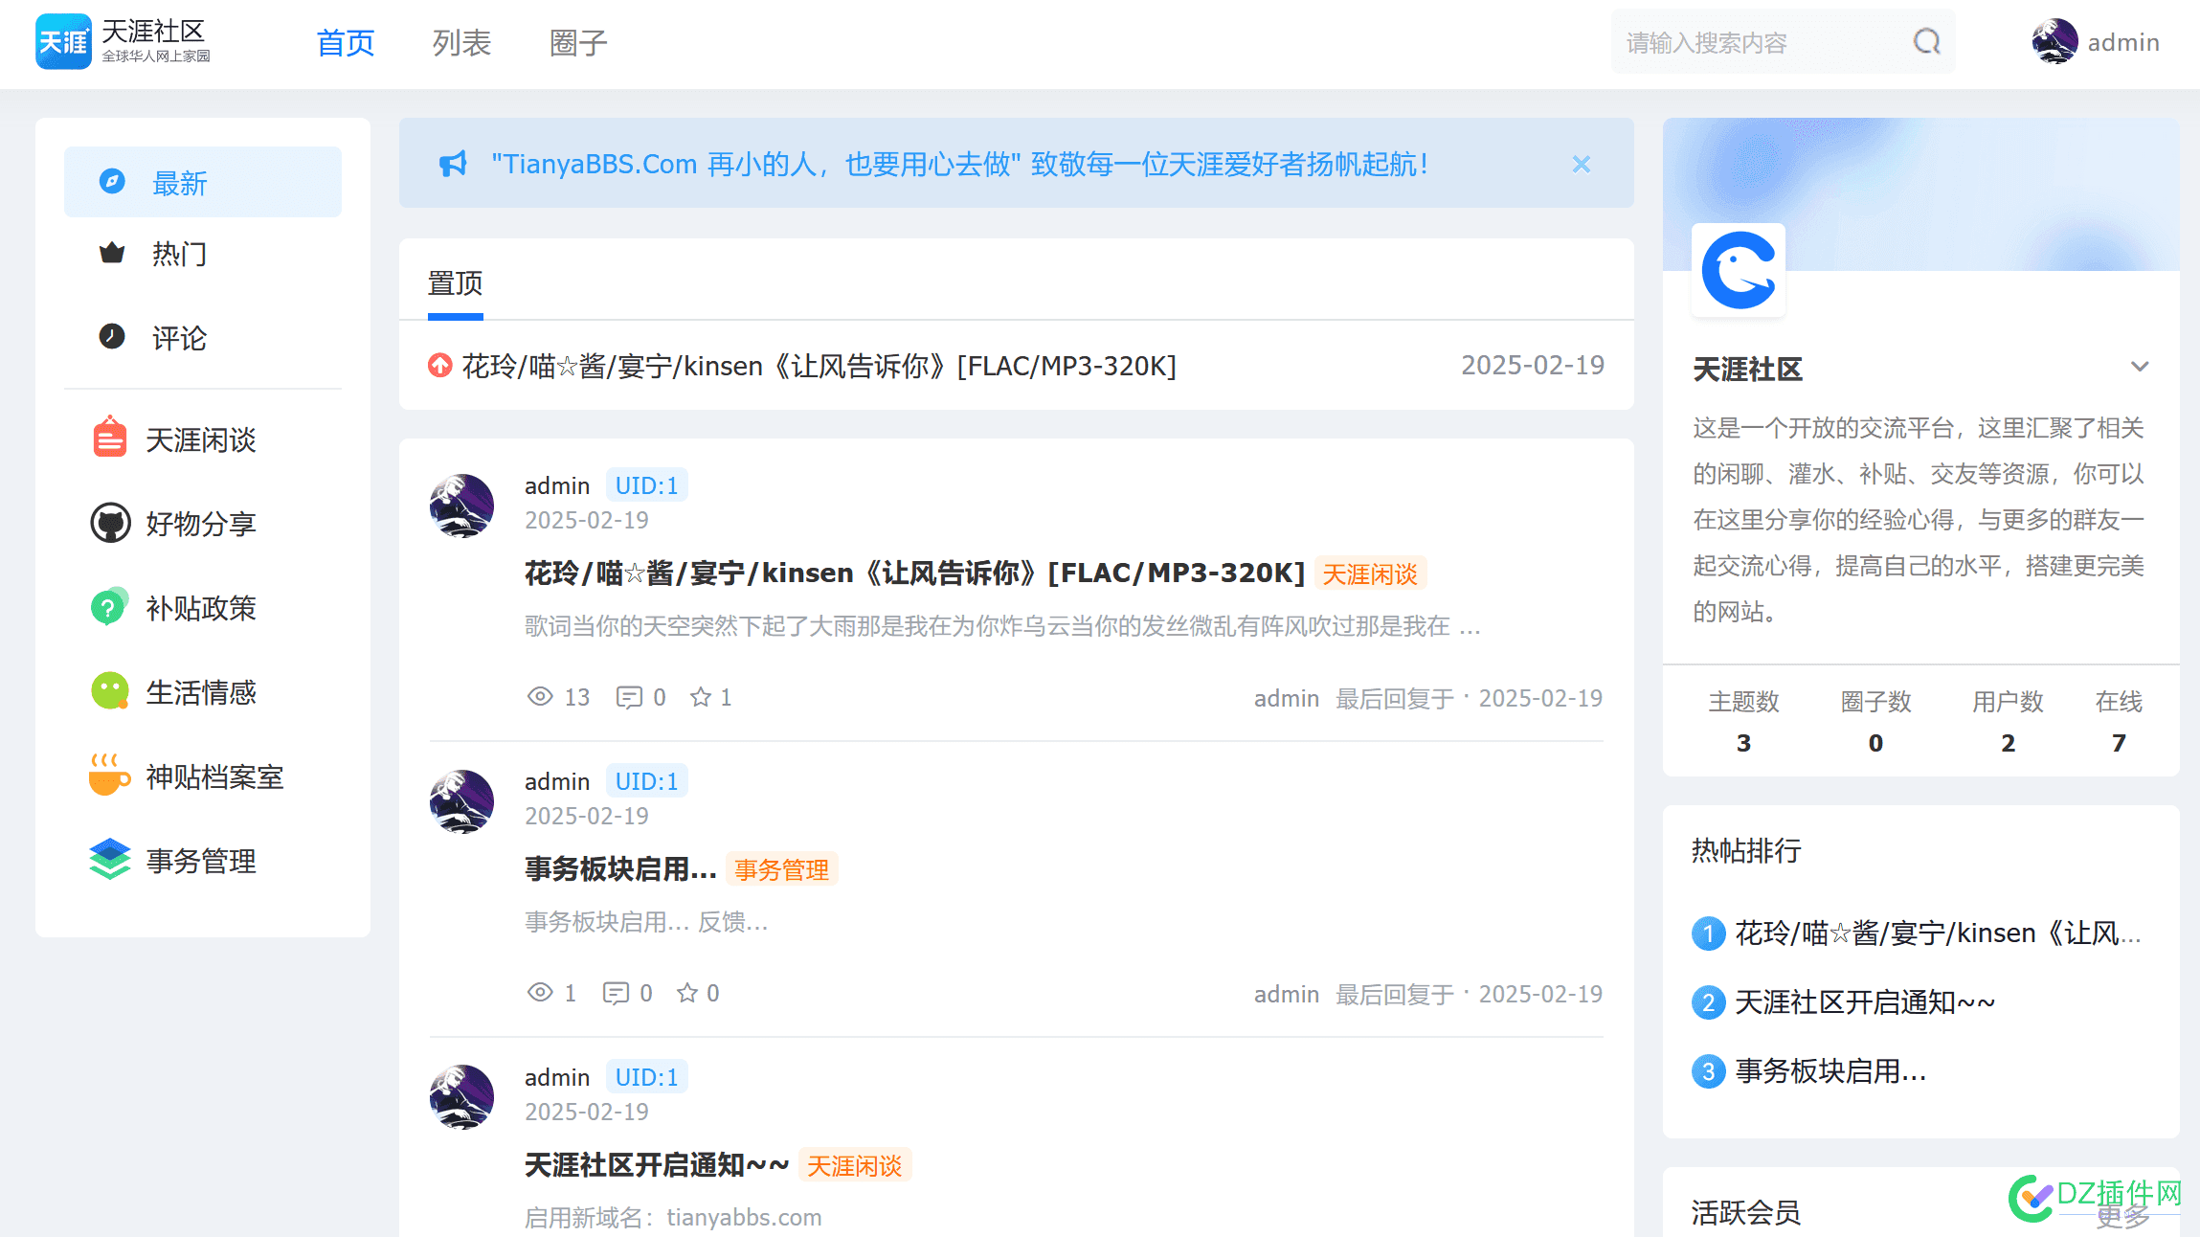Open the TianyaBBS.Com announcement text
The height and width of the screenshot is (1237, 2200).
960,164
